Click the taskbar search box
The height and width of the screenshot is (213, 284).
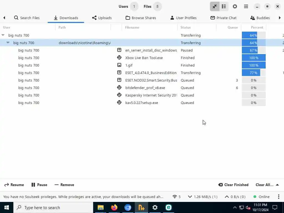point(53,207)
